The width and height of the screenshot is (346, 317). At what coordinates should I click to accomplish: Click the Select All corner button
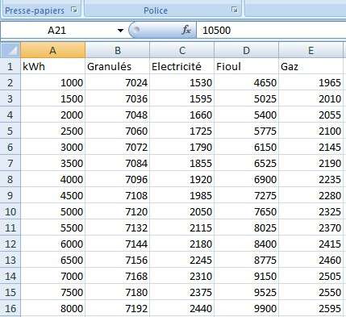(x=10, y=50)
